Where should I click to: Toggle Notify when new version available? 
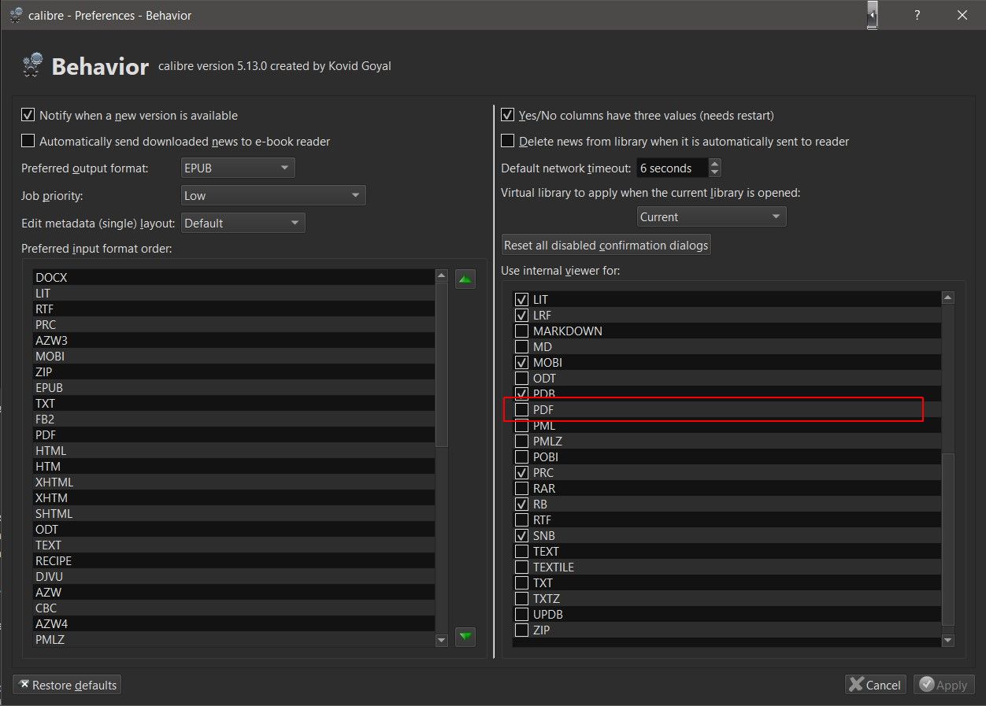click(x=28, y=116)
